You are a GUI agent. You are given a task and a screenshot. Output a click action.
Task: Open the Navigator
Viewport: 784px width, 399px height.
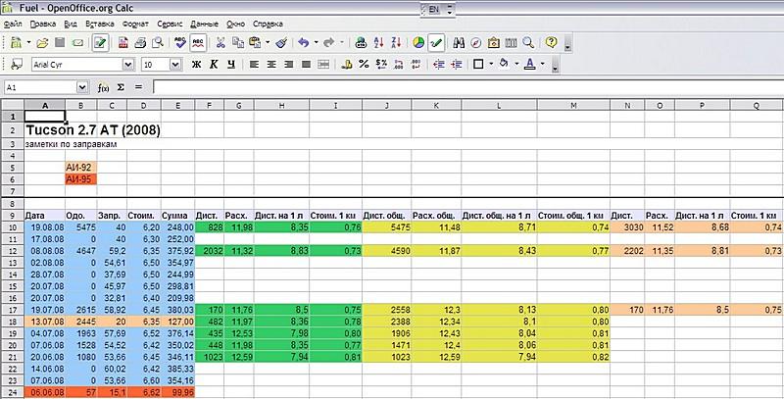click(476, 43)
